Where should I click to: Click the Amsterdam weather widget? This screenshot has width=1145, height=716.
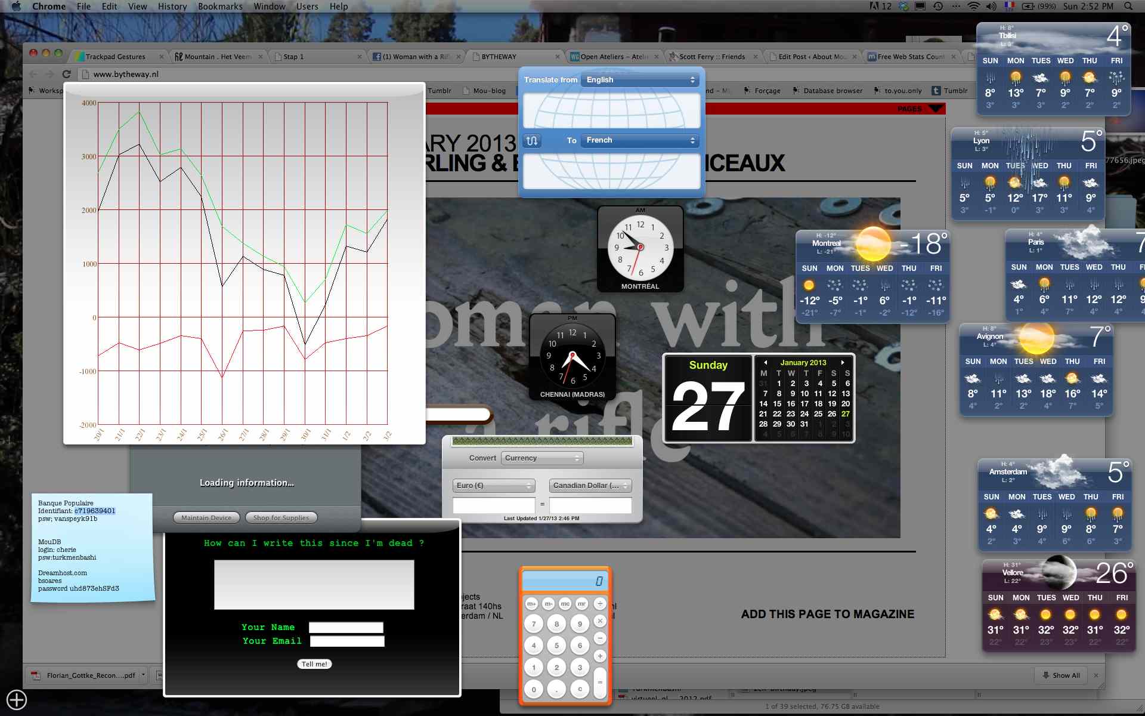1056,504
